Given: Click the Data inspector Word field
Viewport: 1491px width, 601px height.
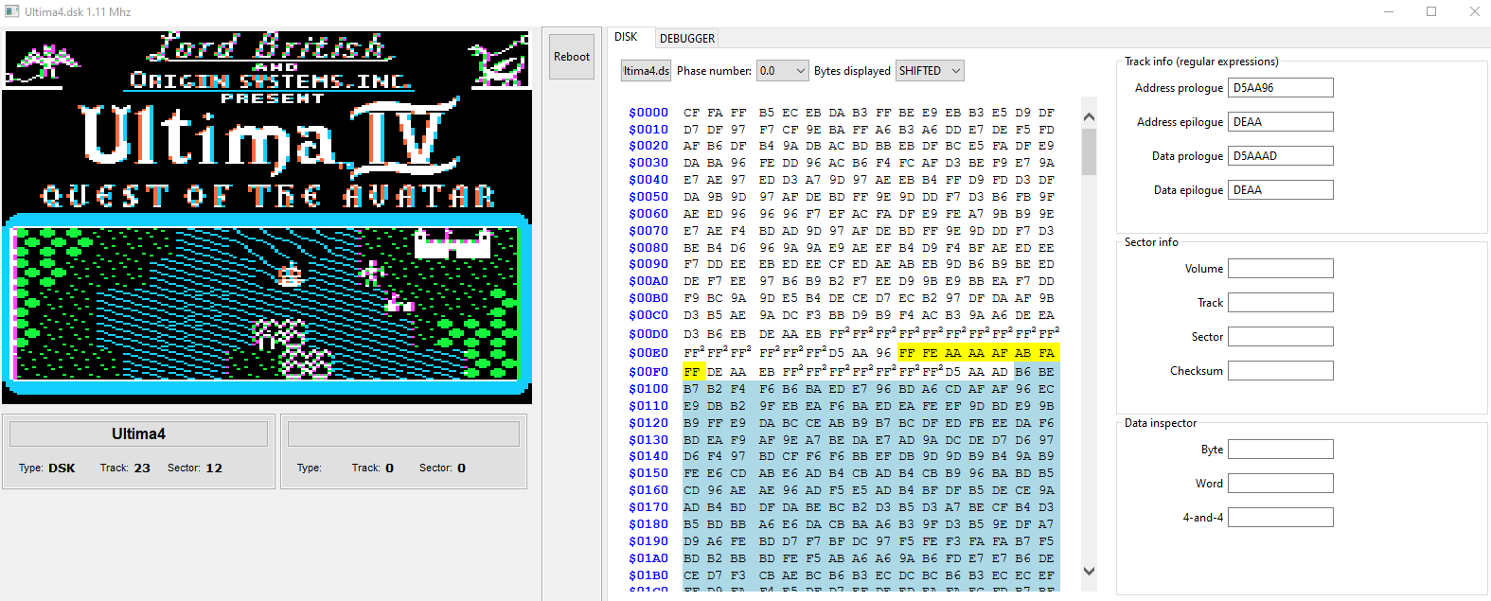Looking at the screenshot, I should point(1281,484).
